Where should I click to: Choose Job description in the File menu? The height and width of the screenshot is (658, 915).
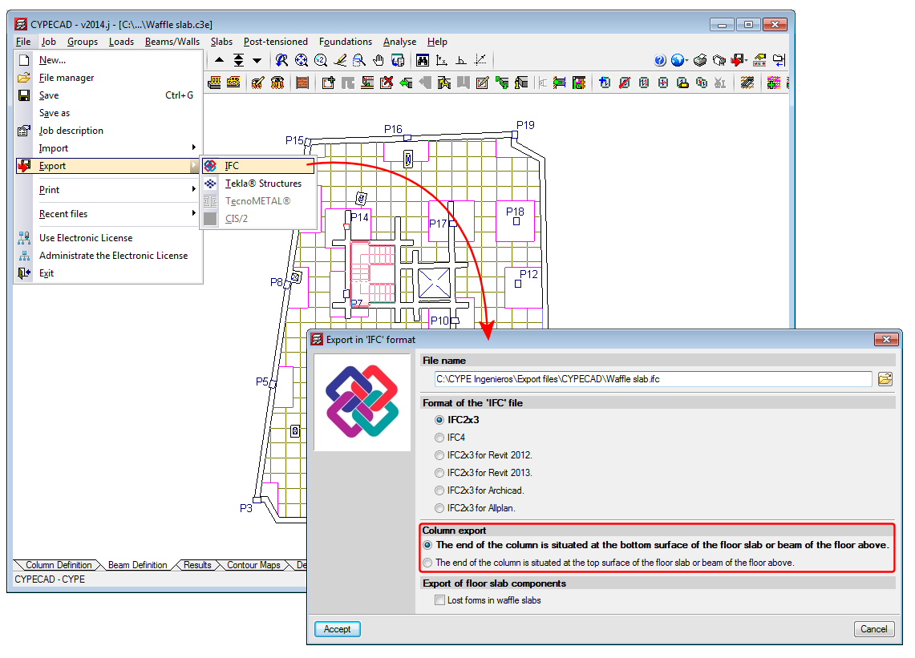[x=108, y=131]
